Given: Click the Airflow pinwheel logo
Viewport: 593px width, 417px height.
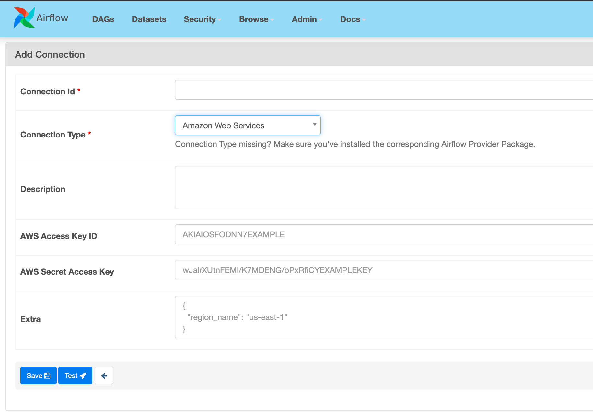Looking at the screenshot, I should [x=24, y=18].
